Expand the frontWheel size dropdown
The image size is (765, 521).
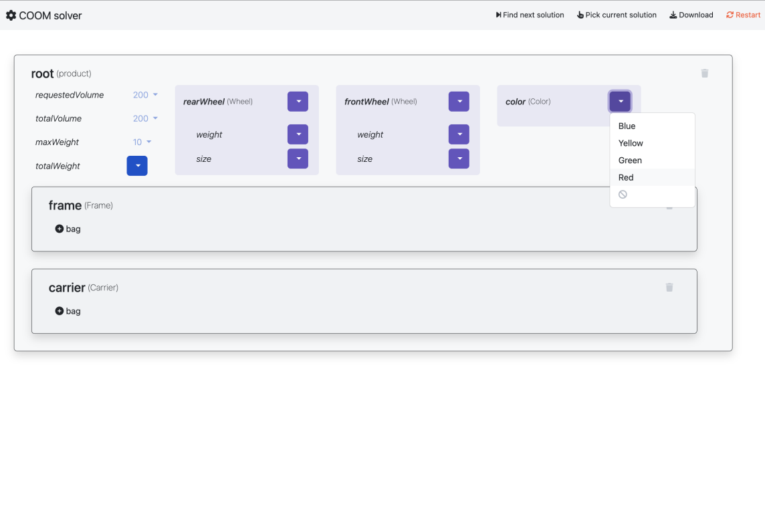tap(459, 159)
